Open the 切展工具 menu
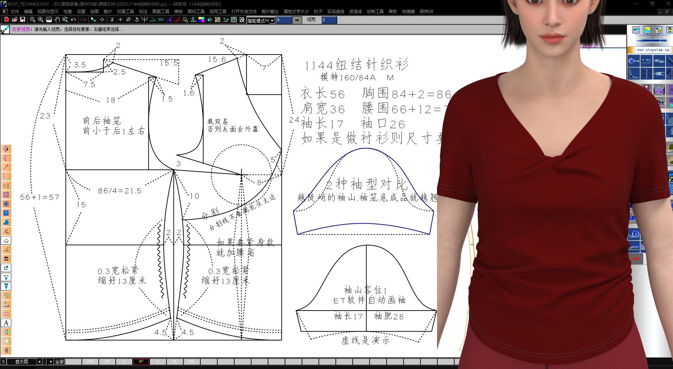The height and width of the screenshot is (369, 673). [126, 12]
